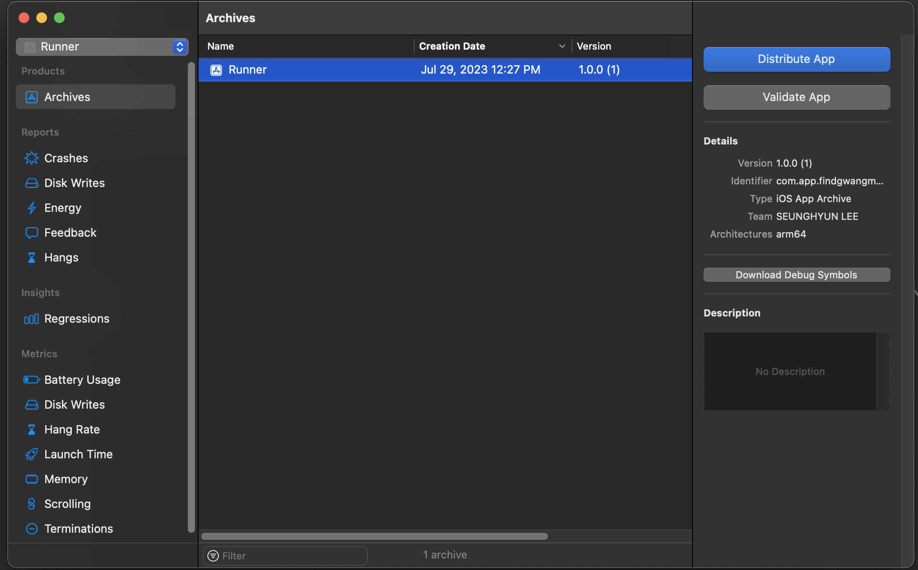Open the Energy lightning bolt icon
The height and width of the screenshot is (570, 918).
click(31, 208)
